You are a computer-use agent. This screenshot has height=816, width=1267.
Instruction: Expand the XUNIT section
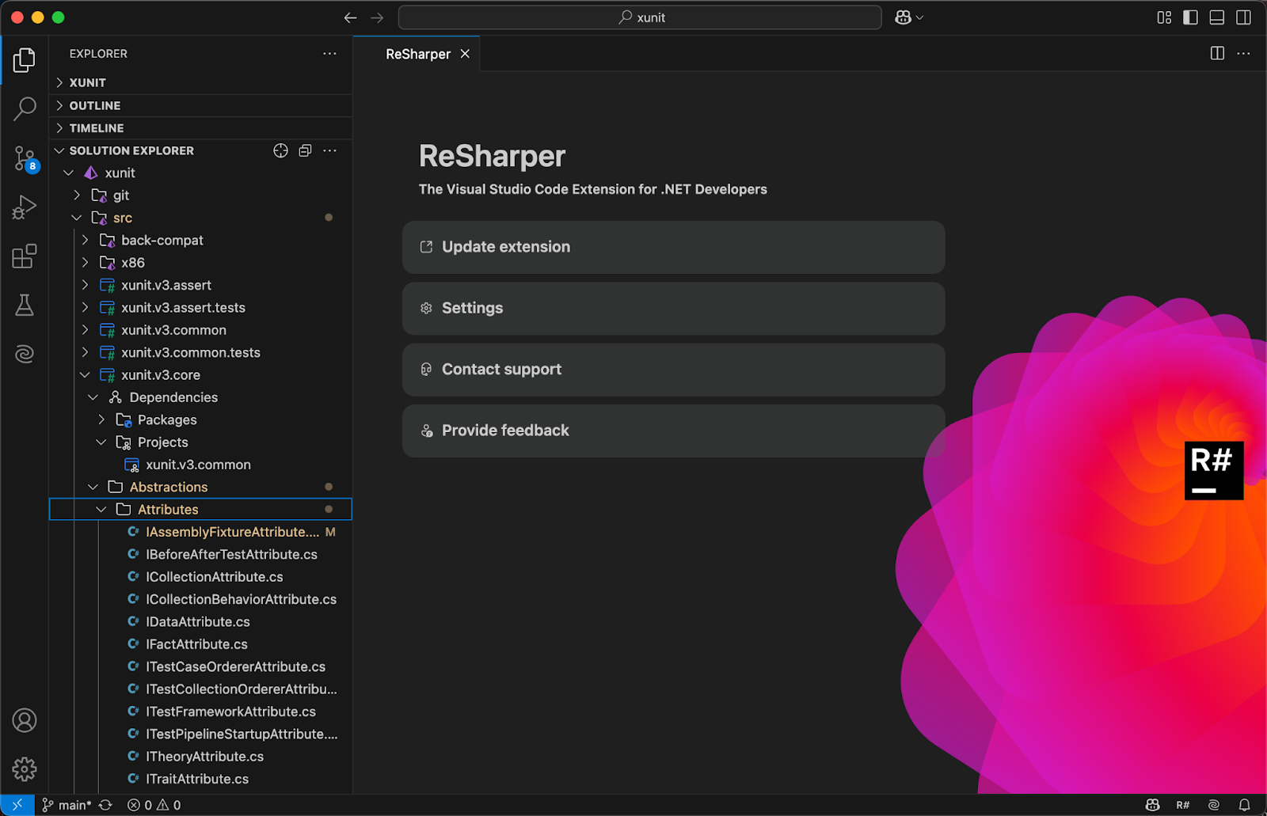point(59,82)
